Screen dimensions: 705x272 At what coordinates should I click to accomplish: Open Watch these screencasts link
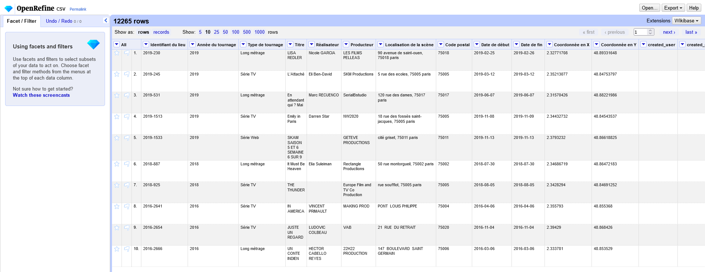point(41,95)
